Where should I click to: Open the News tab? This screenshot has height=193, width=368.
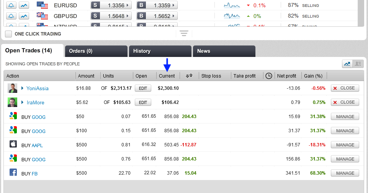(224, 51)
